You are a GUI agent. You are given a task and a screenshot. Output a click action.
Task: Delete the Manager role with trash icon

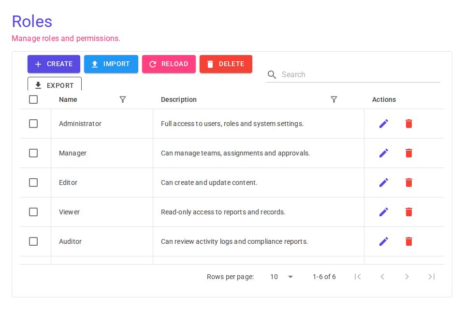(408, 153)
